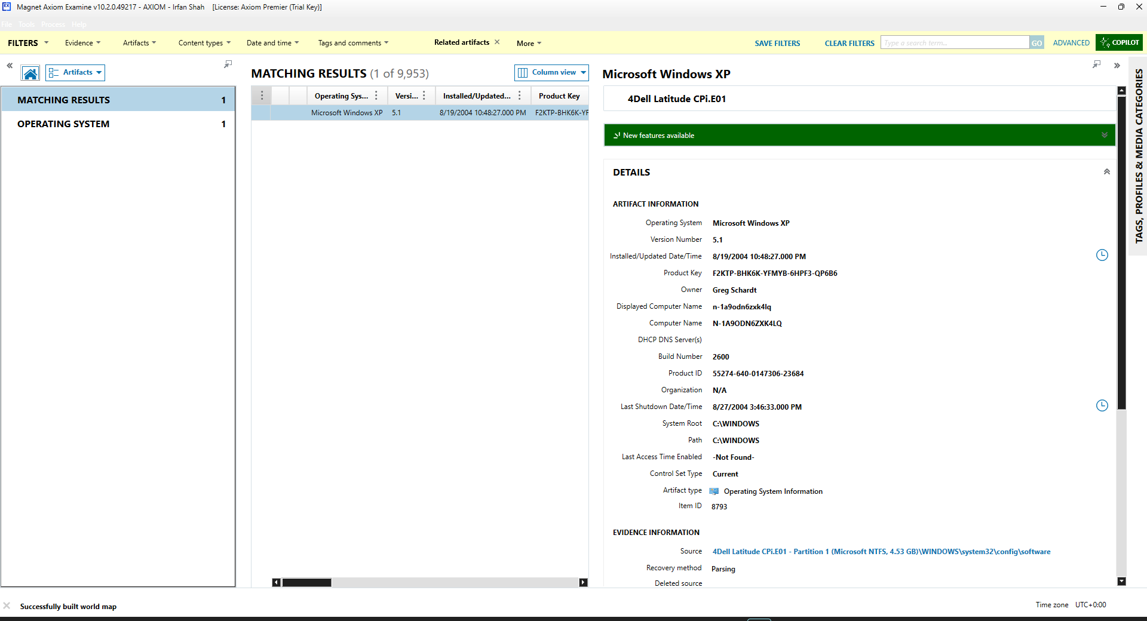Open the Artifacts filter dropdown
Screen dimensions: 1147x621
(x=139, y=43)
